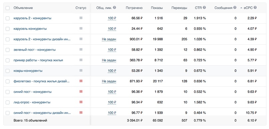Sort by Показы column header
The image size is (269, 129).
[157, 8]
